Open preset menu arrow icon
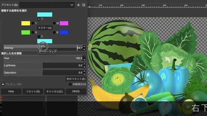The width and height of the screenshot is (207, 116). (83, 5)
